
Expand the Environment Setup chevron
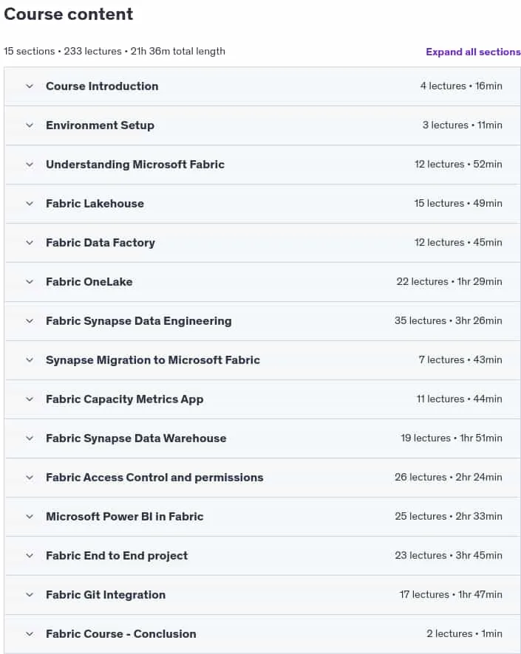click(x=30, y=125)
